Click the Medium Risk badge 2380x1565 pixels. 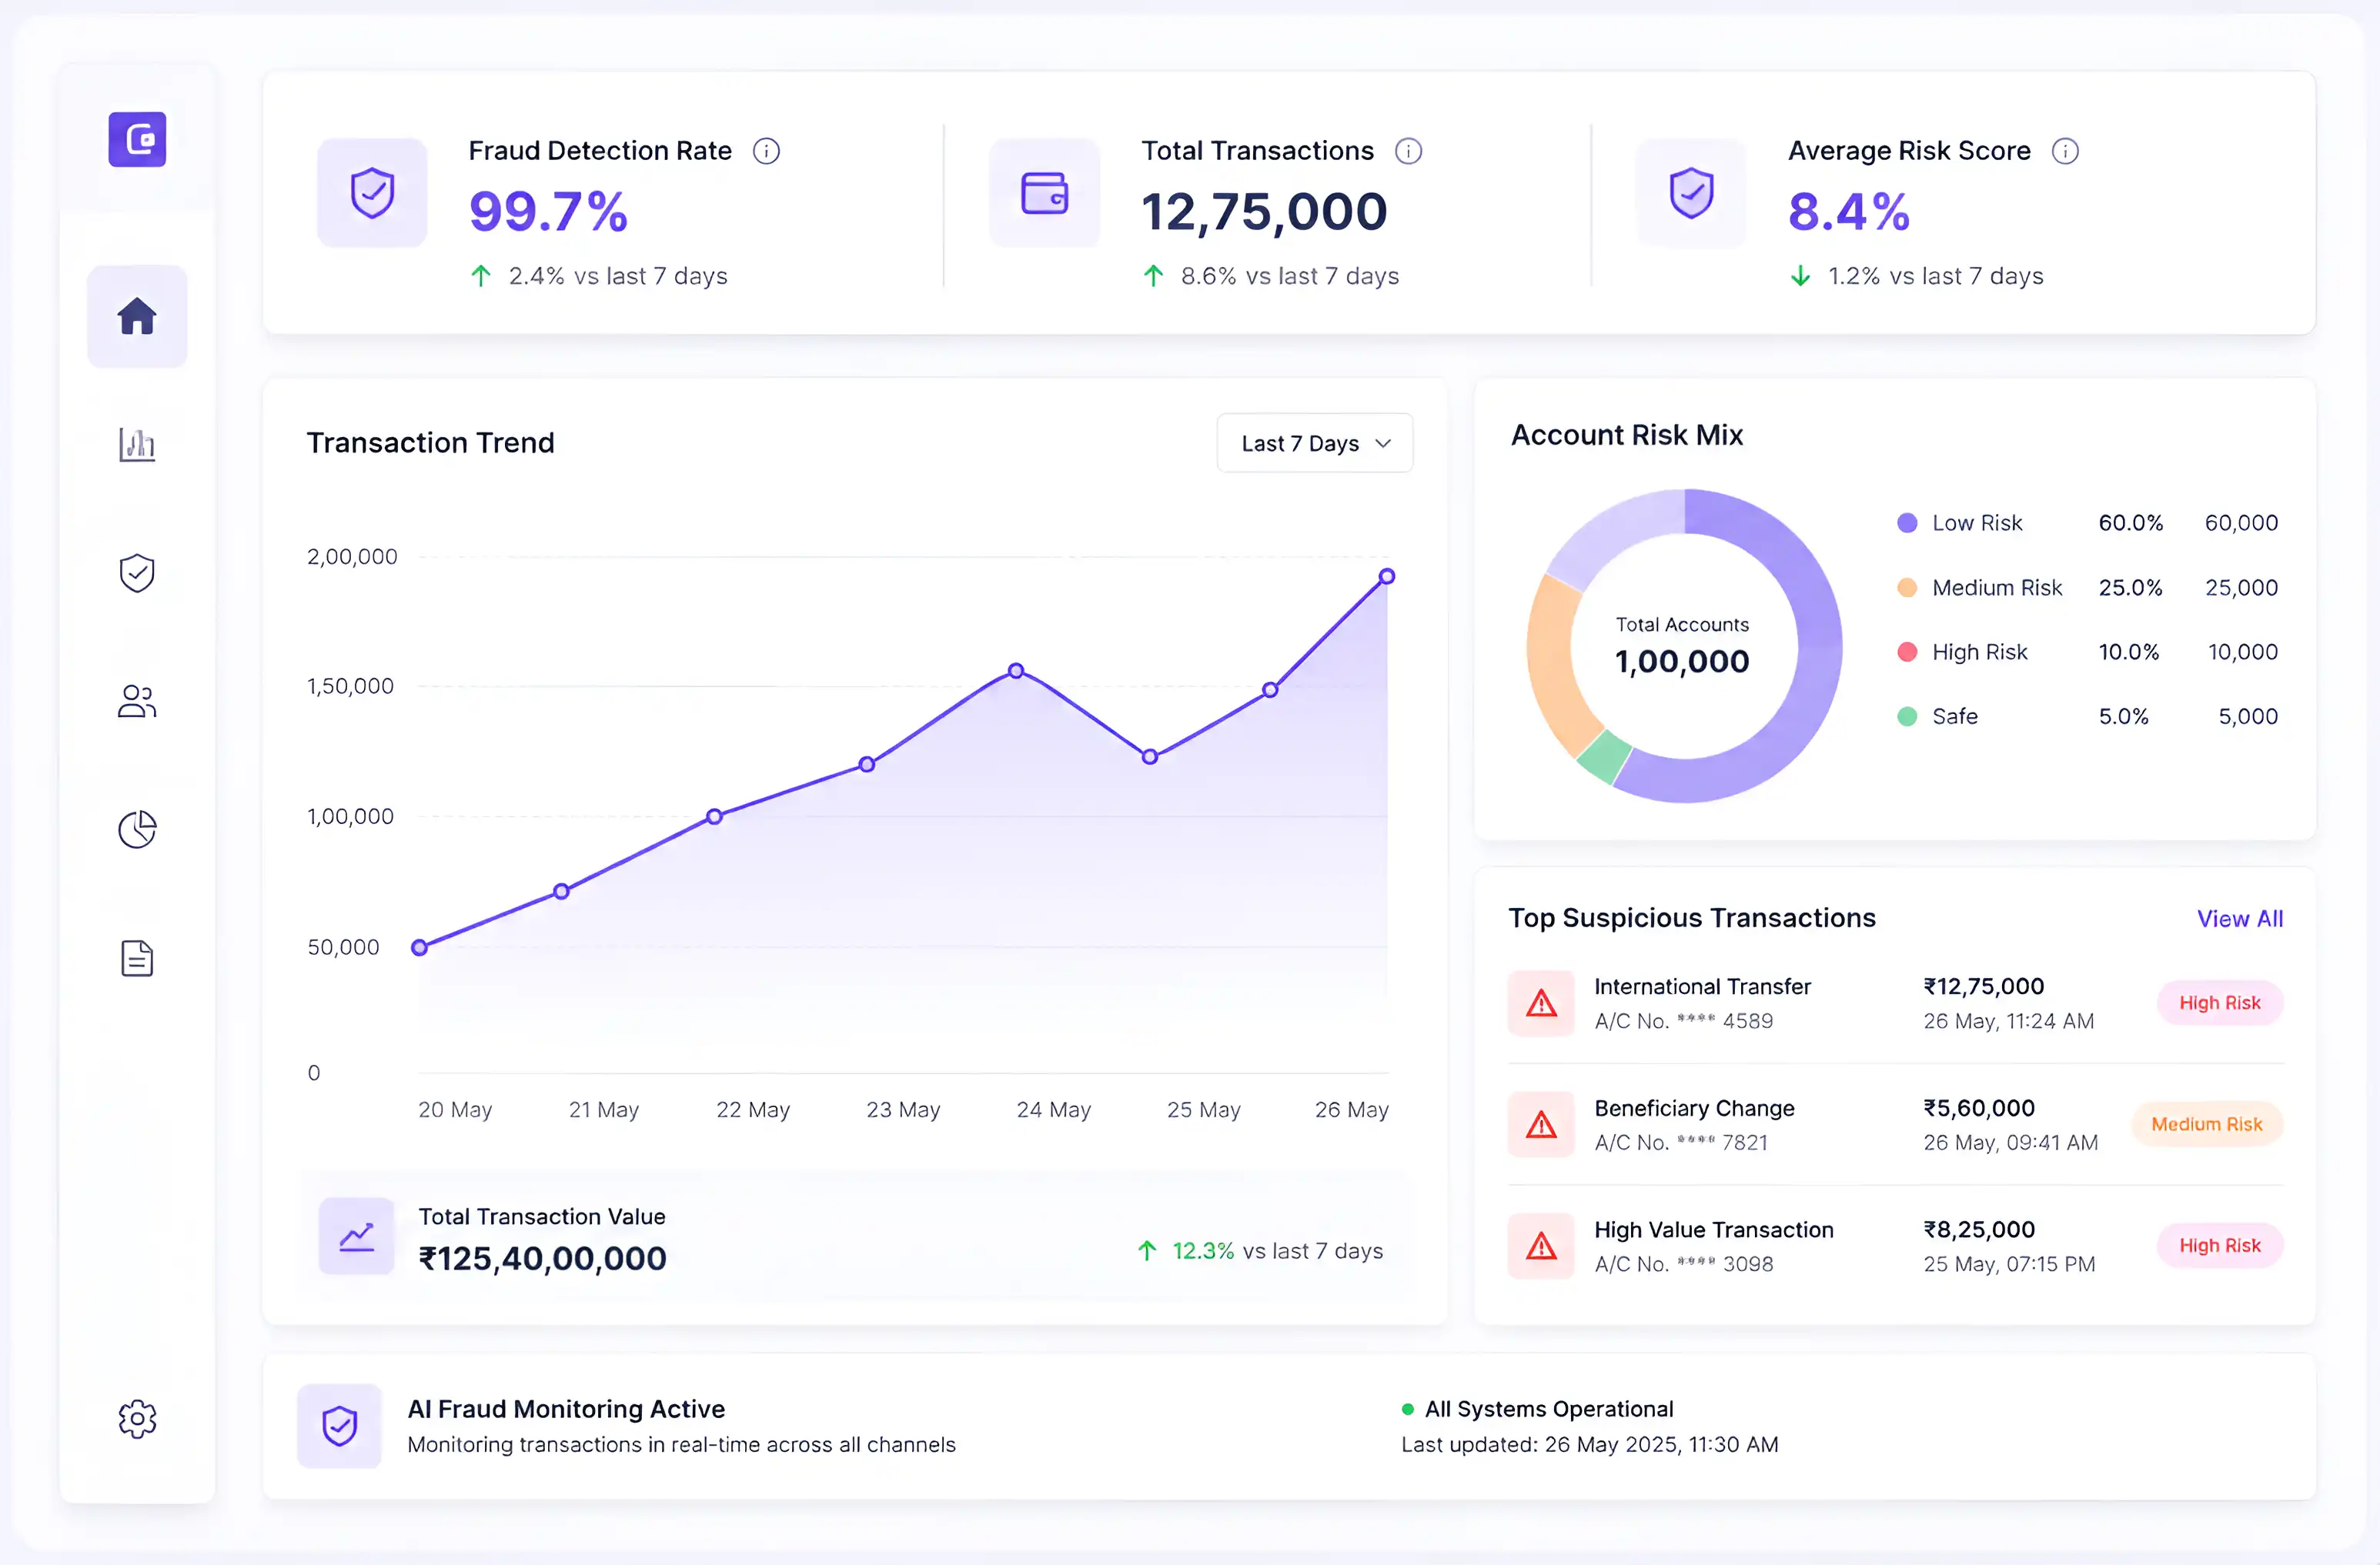pyautogui.click(x=2207, y=1124)
